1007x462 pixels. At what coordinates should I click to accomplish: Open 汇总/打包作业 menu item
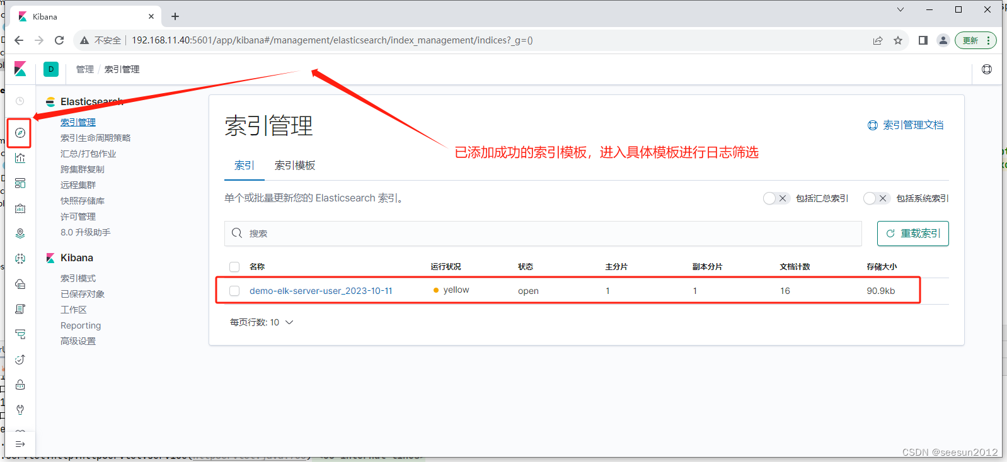pos(88,154)
